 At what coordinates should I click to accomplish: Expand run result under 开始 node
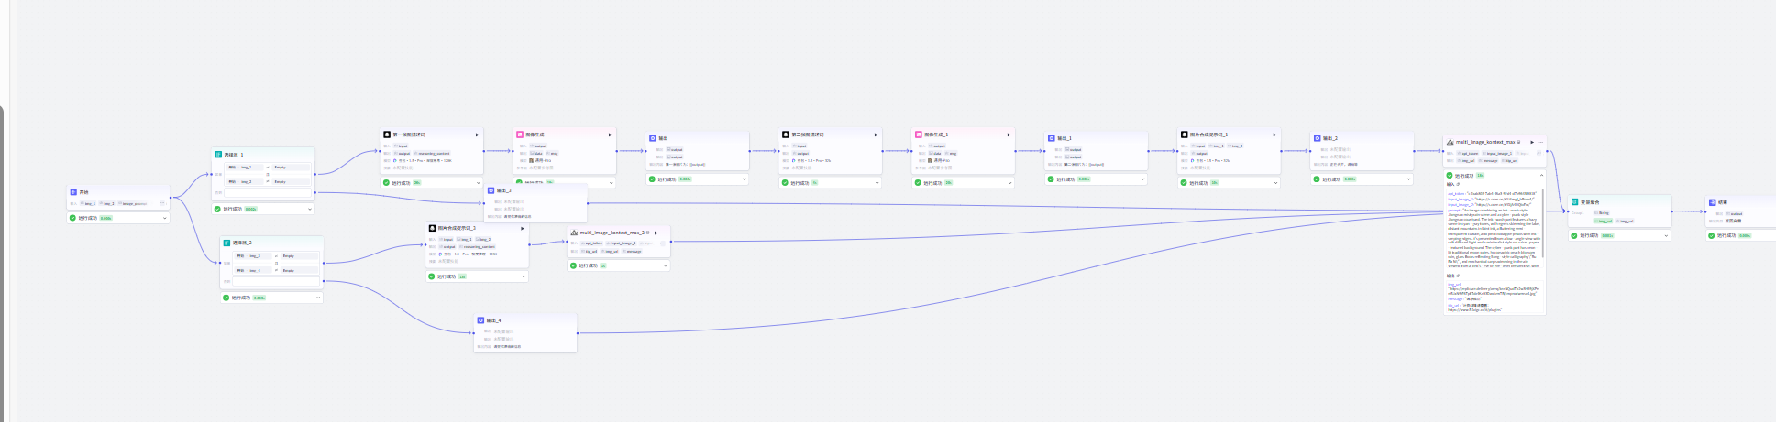(165, 218)
